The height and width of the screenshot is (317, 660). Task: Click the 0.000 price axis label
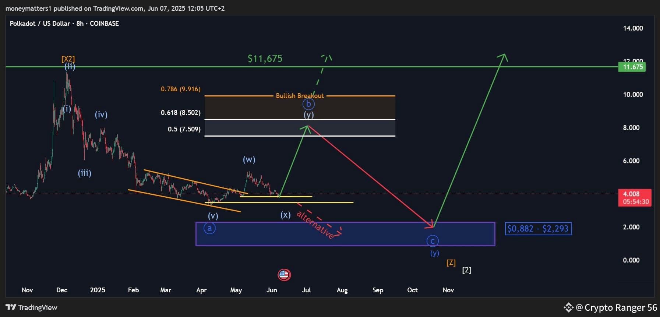tap(631, 260)
